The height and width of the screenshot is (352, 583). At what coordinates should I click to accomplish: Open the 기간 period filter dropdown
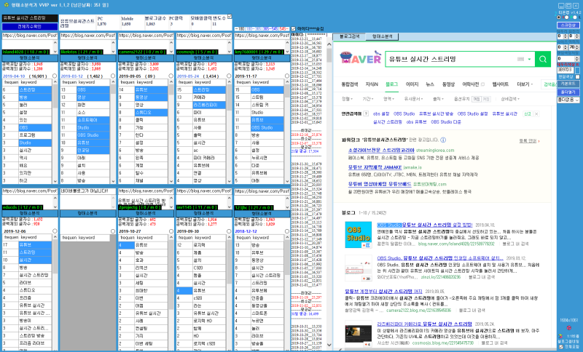point(368,99)
